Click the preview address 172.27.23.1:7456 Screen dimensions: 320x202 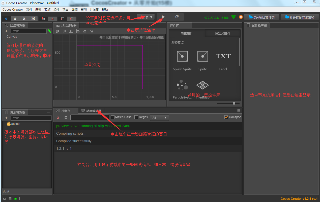(216, 18)
